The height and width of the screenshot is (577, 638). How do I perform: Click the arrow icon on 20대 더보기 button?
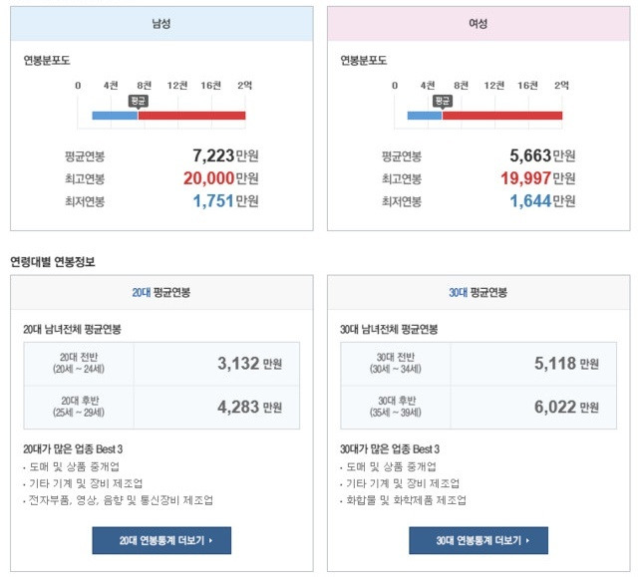pos(210,540)
